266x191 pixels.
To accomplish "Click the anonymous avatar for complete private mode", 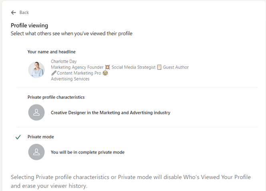I will pos(36,152).
